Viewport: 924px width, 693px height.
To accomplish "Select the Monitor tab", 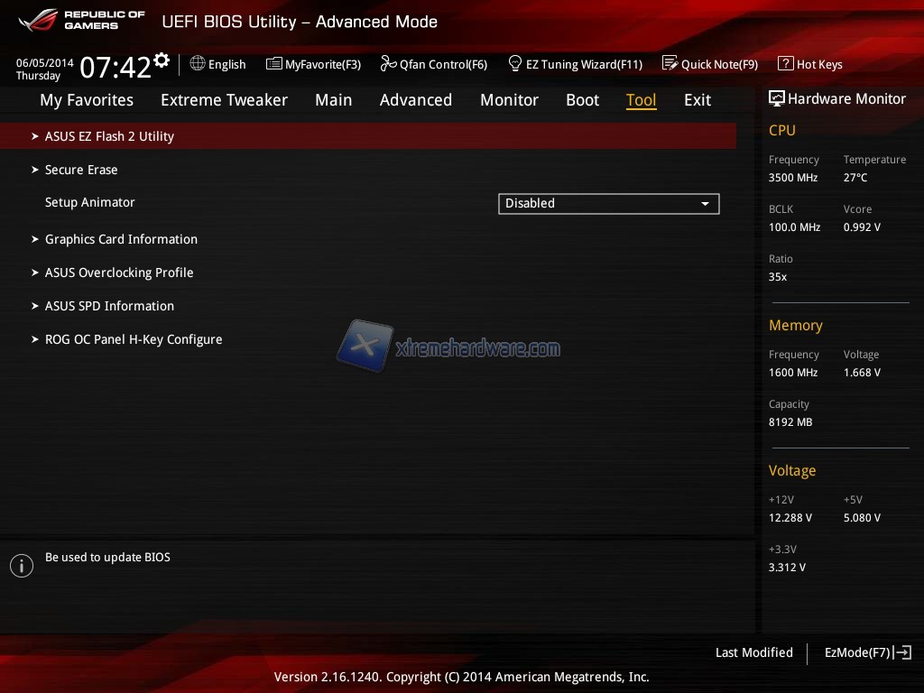I will point(509,100).
